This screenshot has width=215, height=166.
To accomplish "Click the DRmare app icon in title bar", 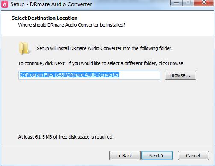I will 5,4.
